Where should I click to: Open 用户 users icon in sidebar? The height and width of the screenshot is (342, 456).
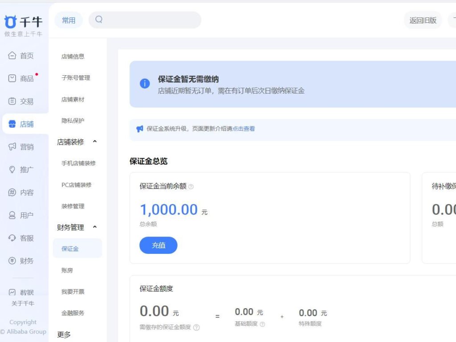click(12, 215)
